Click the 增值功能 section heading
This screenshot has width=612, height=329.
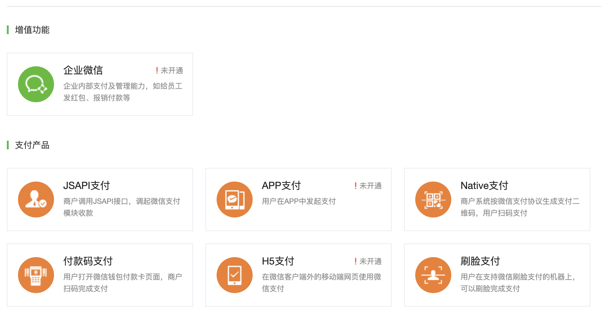pos(32,30)
